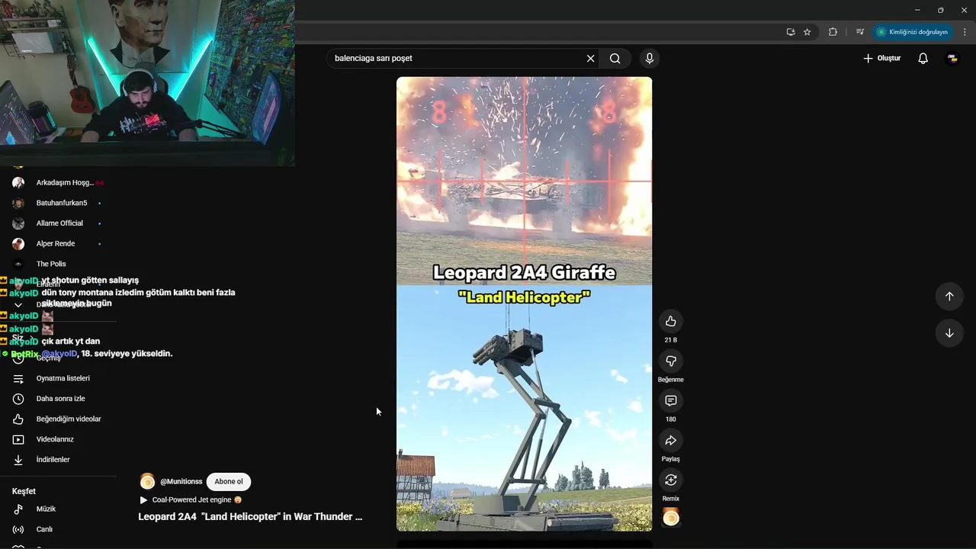Click the Watch later clock icon
Image resolution: width=976 pixels, height=549 pixels.
18,399
